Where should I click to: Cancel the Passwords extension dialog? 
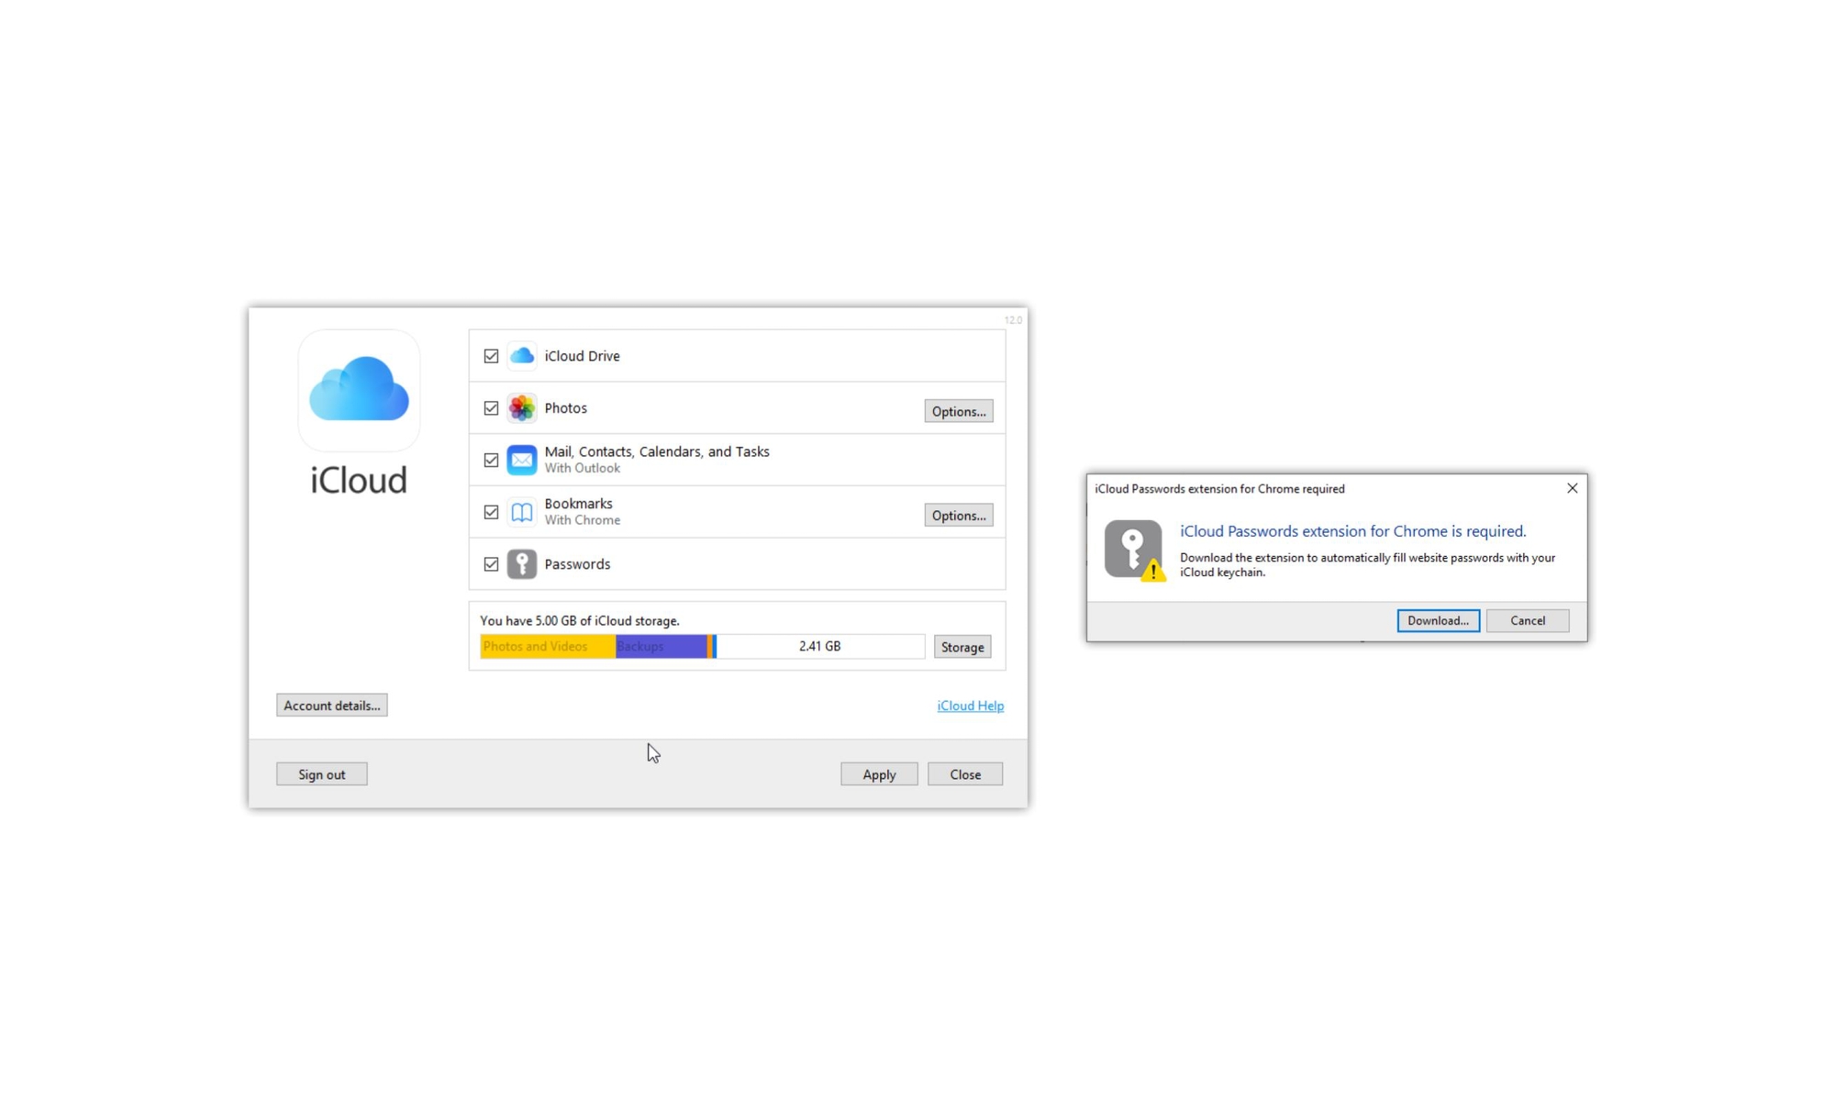point(1528,620)
